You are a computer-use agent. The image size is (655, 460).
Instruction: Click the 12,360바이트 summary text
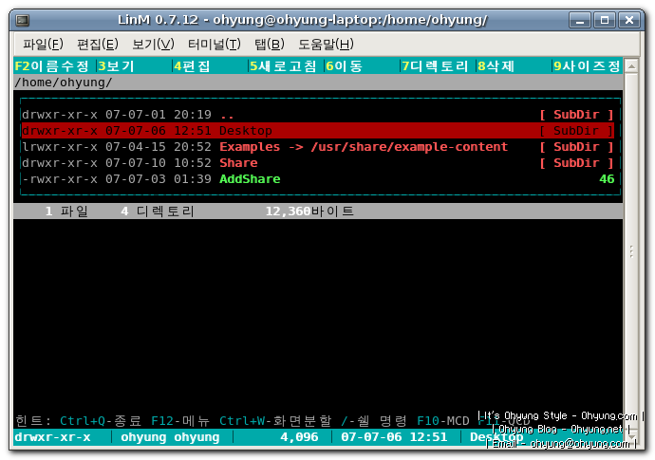coord(309,212)
